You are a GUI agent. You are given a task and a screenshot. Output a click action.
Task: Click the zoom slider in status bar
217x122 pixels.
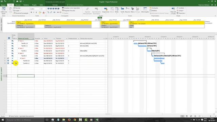tap(211, 116)
